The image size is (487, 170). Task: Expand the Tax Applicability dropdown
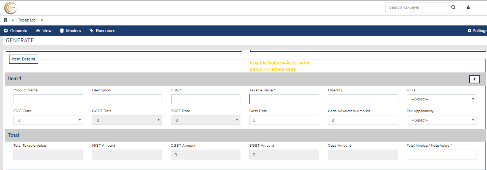point(441,120)
